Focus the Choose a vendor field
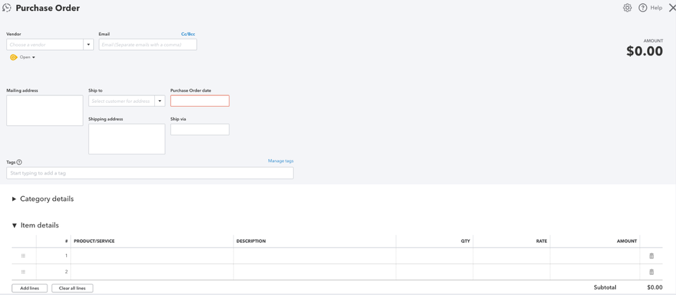The height and width of the screenshot is (295, 676). [x=45, y=45]
